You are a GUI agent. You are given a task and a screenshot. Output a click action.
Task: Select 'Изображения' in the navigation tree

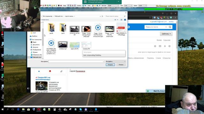36,50
